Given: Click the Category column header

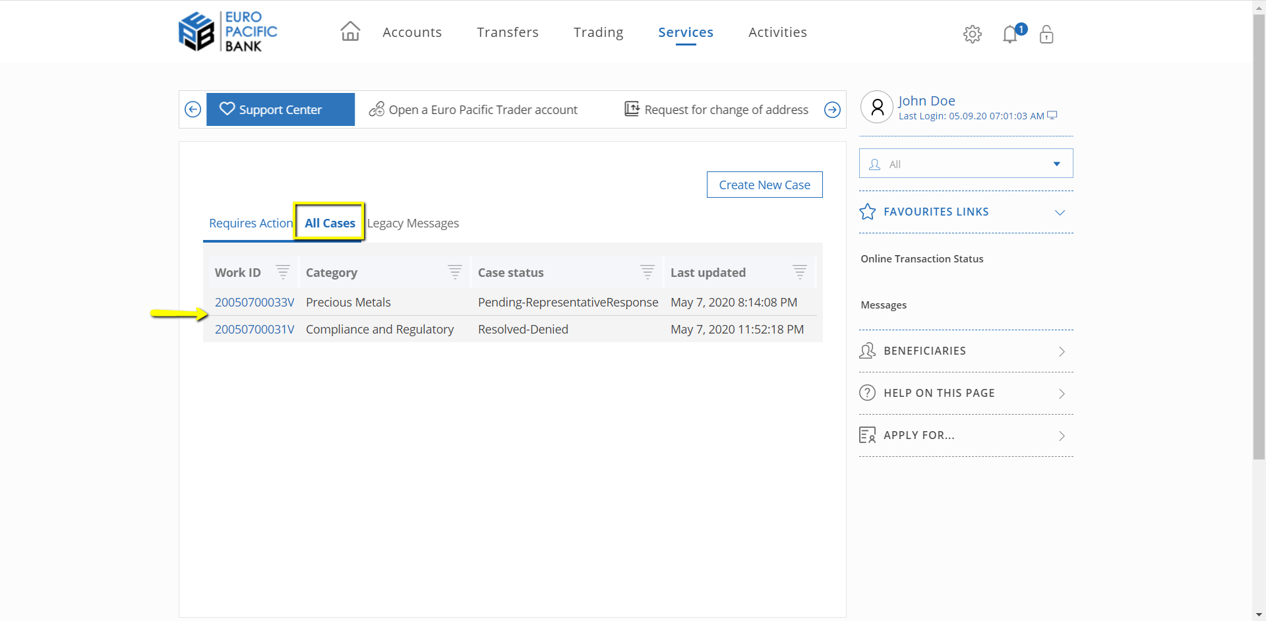Looking at the screenshot, I should click(332, 273).
